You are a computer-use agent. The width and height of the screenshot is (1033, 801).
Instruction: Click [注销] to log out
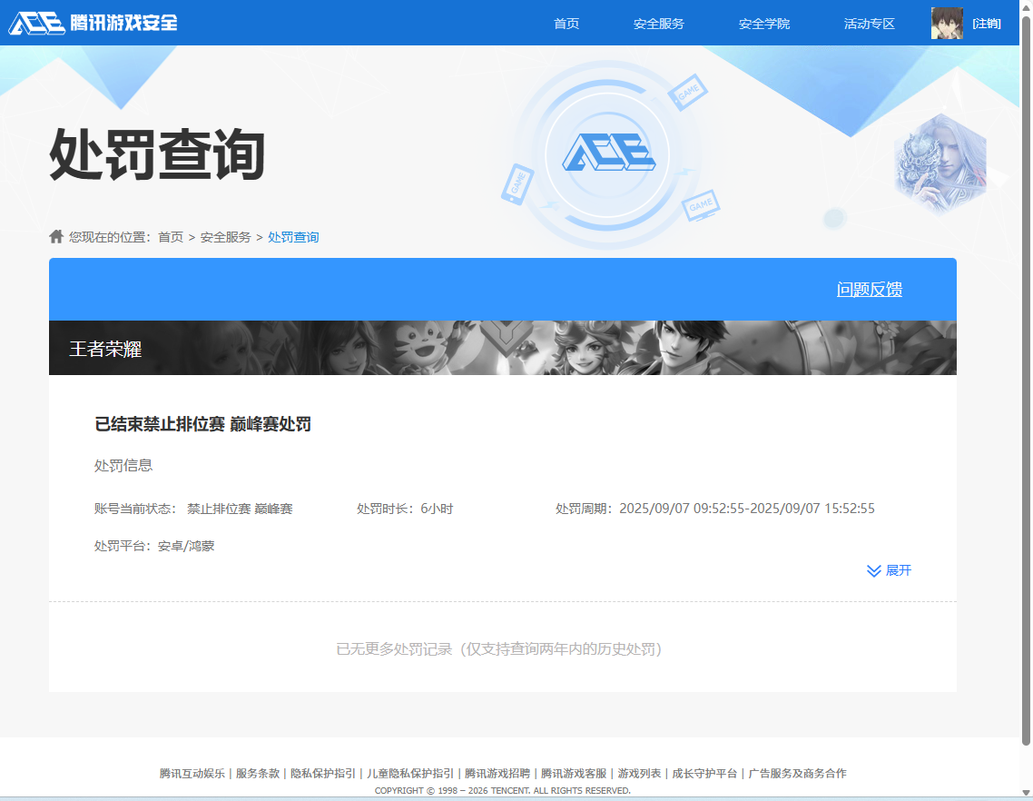tap(989, 23)
